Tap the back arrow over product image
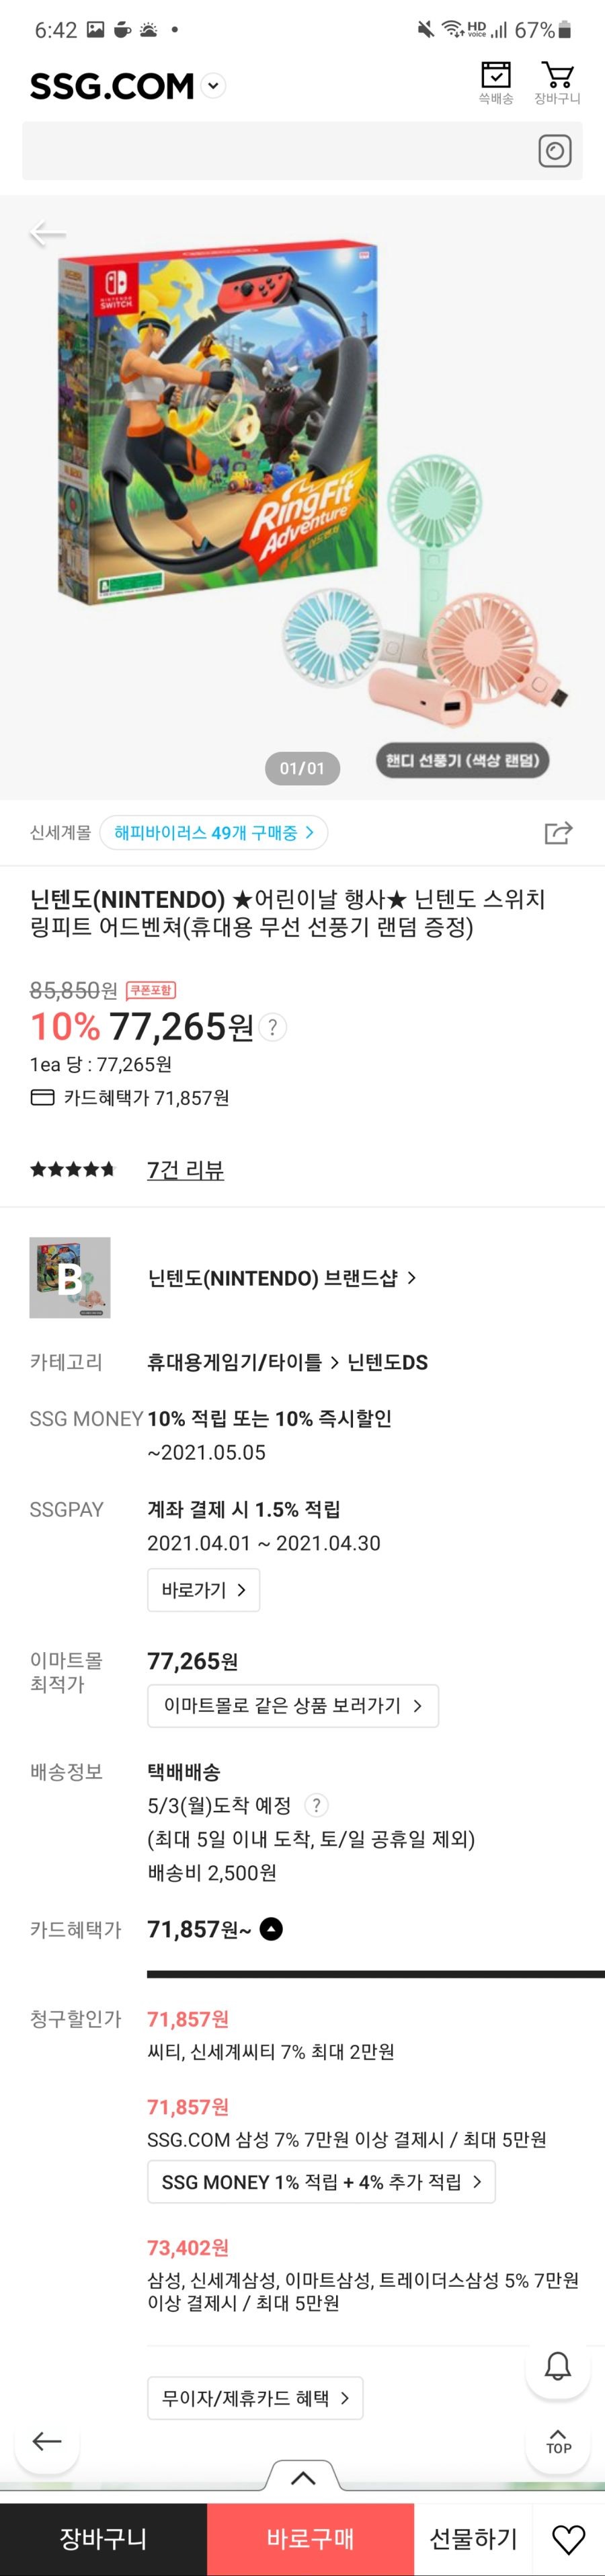The width and height of the screenshot is (605, 2576). coord(47,234)
